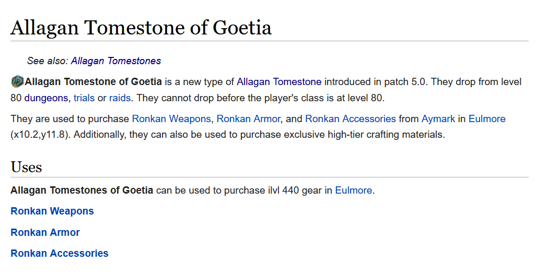Screen dimensions: 536x274
Task: Open Ronkan Accessories link in intro paragraph
Action: (x=350, y=119)
